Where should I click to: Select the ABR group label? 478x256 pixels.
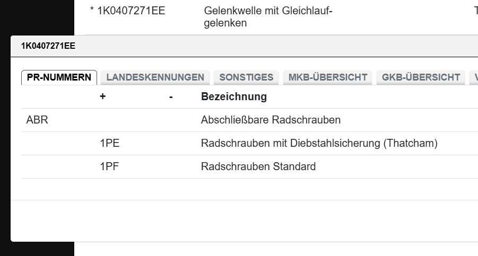pyautogui.click(x=37, y=120)
